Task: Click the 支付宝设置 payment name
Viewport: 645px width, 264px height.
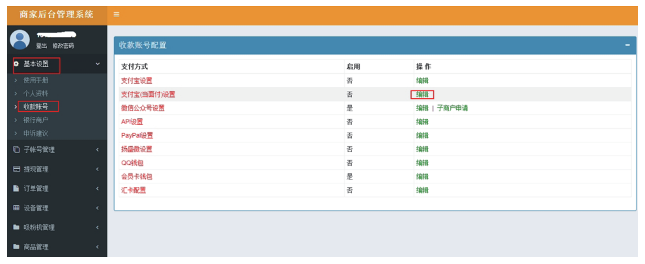Action: [x=137, y=81]
